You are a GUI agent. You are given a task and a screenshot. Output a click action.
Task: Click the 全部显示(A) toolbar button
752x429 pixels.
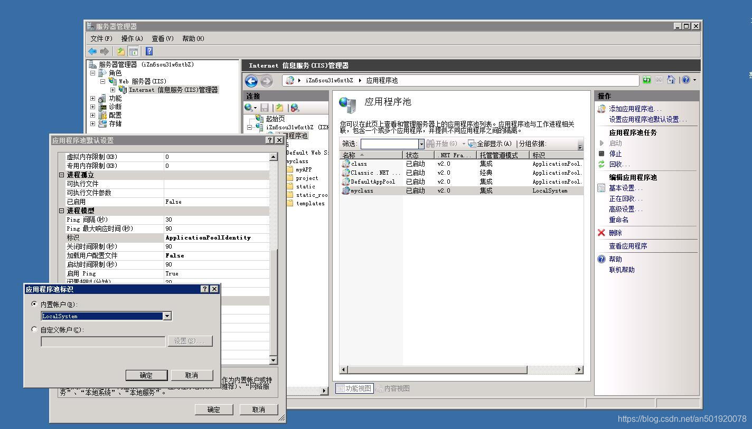pos(490,144)
